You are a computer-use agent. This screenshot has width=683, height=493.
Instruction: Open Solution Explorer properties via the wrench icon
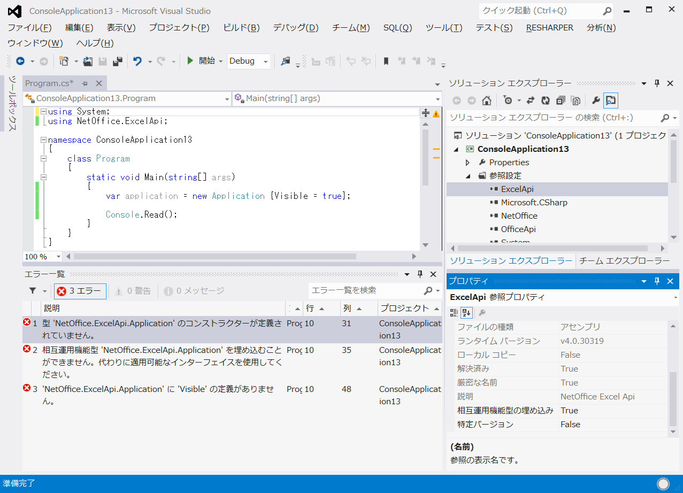[596, 100]
